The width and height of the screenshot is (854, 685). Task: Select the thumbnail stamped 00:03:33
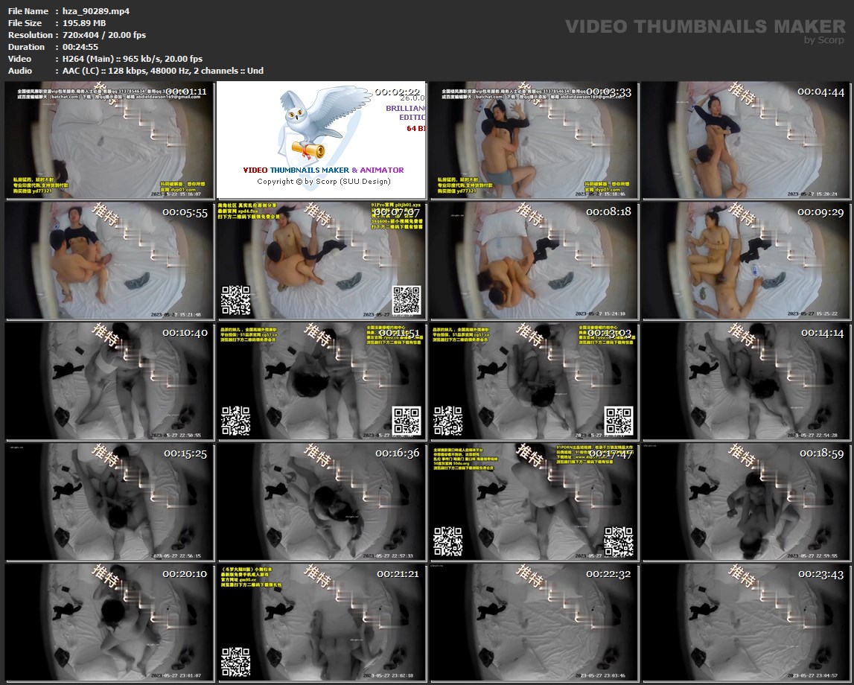tap(535, 141)
